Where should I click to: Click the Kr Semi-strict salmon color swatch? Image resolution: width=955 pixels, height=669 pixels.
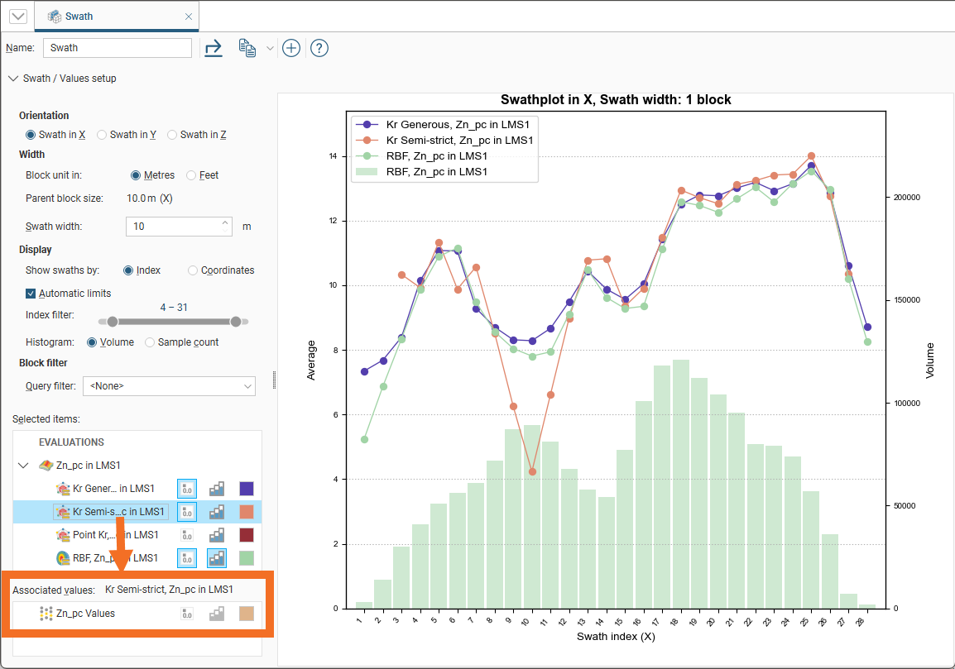click(247, 512)
